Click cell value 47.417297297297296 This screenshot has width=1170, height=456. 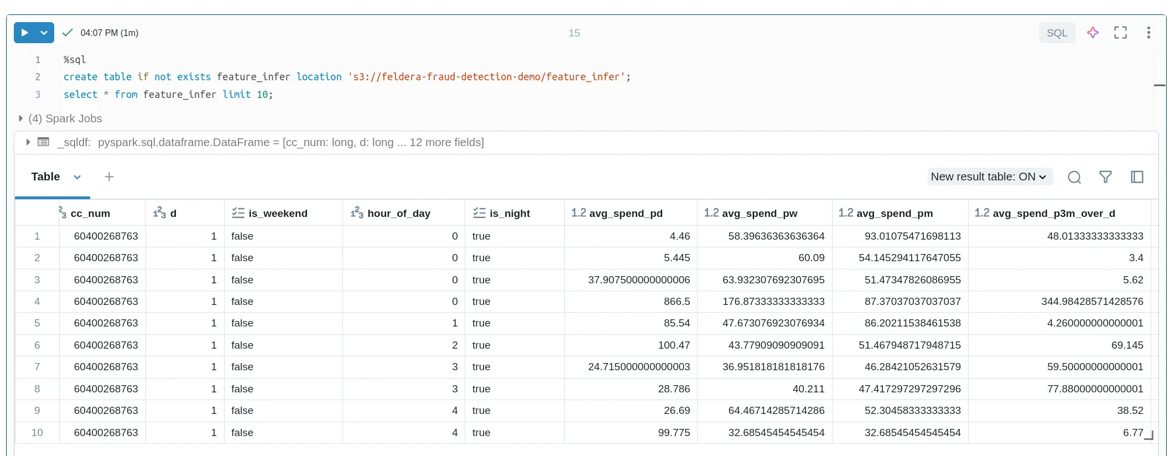click(x=909, y=389)
